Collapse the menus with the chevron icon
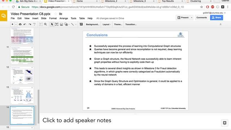The image size is (231, 130). (x=221, y=25)
